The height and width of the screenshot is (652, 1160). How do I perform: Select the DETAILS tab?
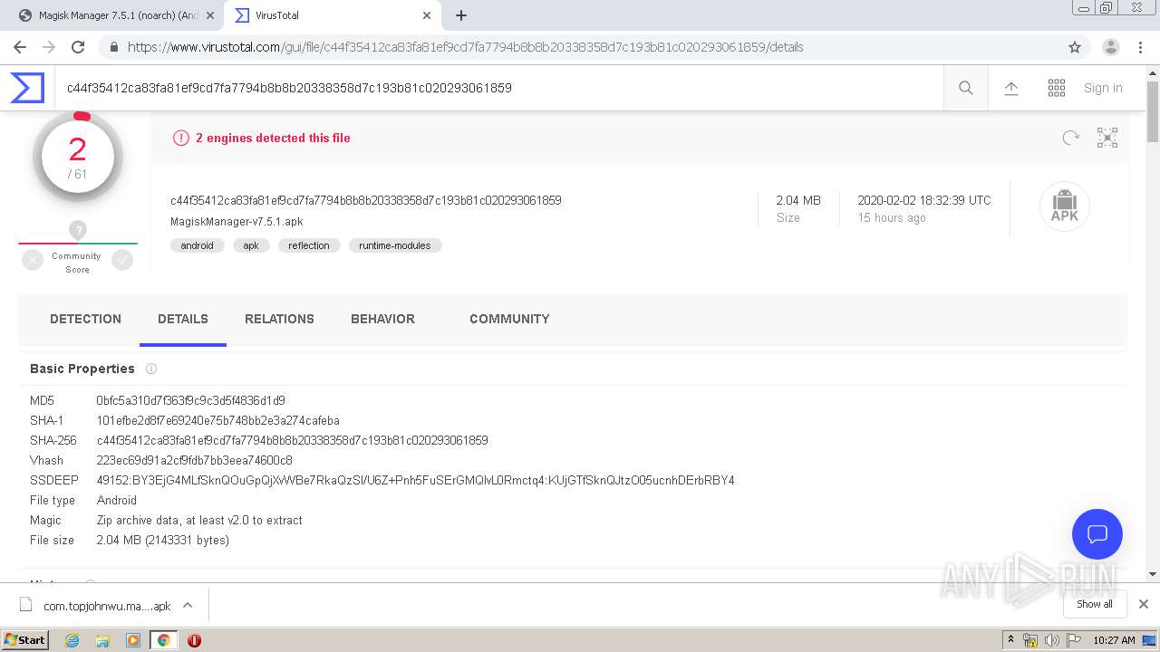tap(183, 319)
